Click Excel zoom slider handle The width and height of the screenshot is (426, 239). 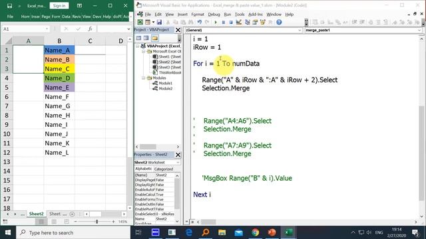pyautogui.click(x=97, y=222)
